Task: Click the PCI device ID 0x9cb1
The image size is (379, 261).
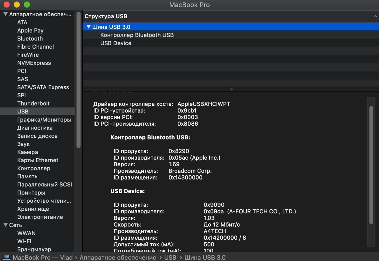Action: click(x=187, y=111)
